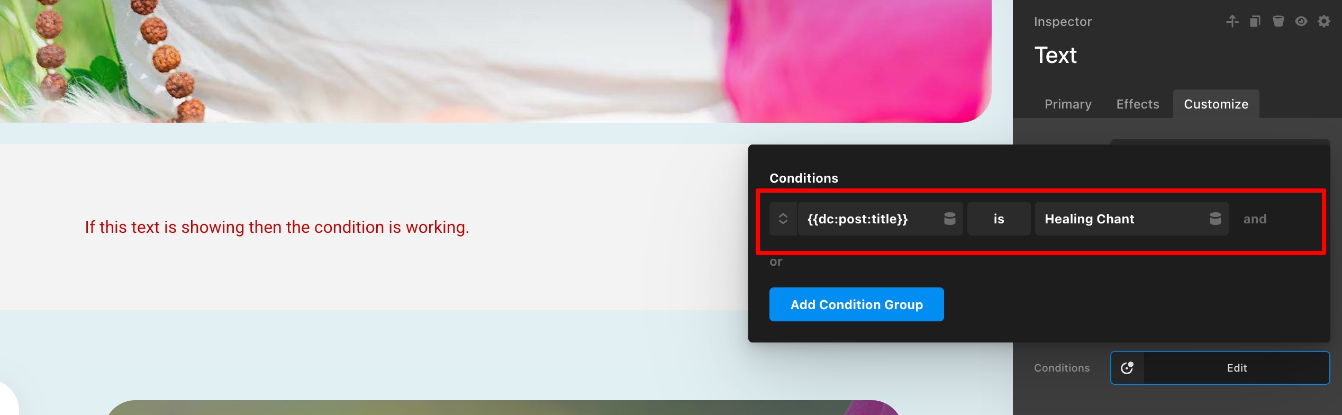Toggle element visibility with the eye icon
1342x415 pixels.
point(1301,21)
